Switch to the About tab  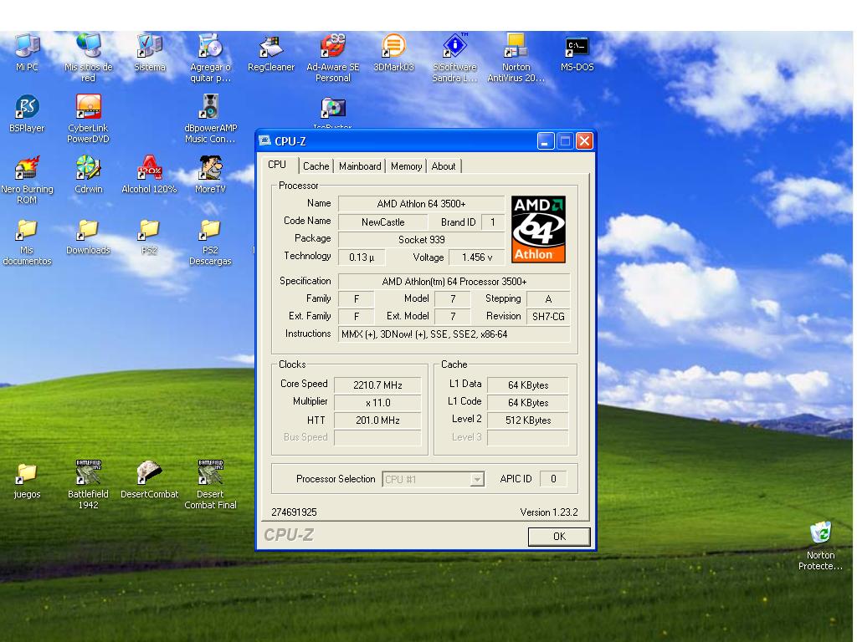(444, 166)
